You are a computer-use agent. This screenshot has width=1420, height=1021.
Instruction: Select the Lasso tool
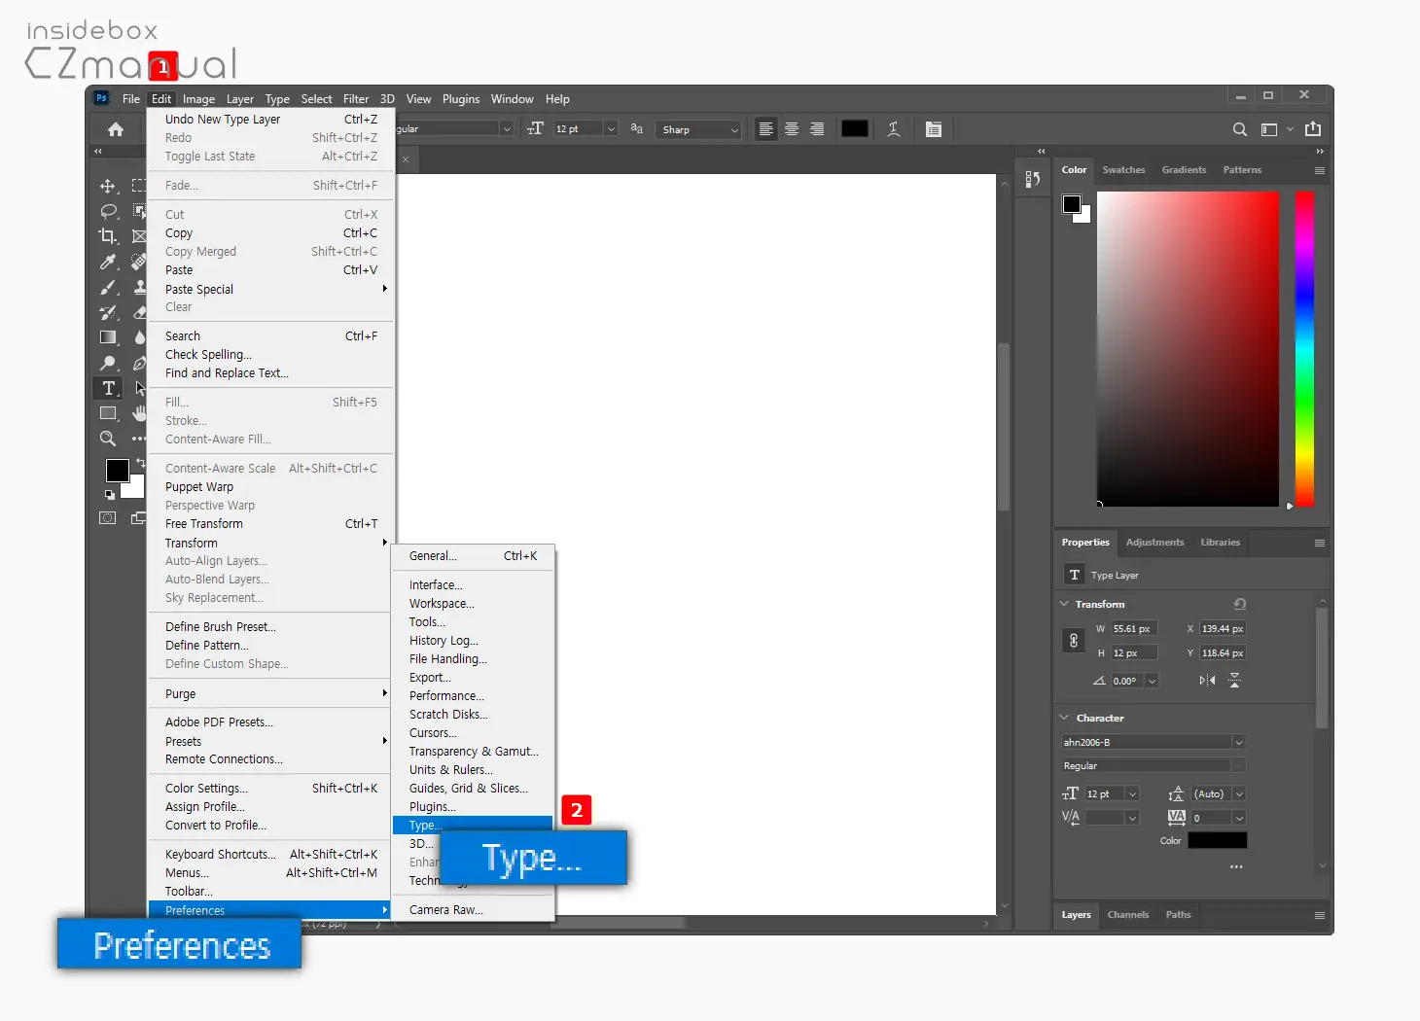[x=108, y=211]
